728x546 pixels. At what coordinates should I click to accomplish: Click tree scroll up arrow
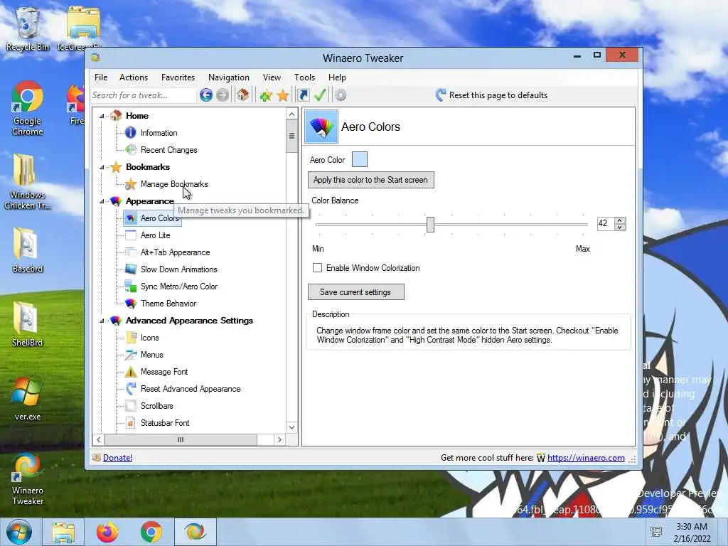pos(291,114)
